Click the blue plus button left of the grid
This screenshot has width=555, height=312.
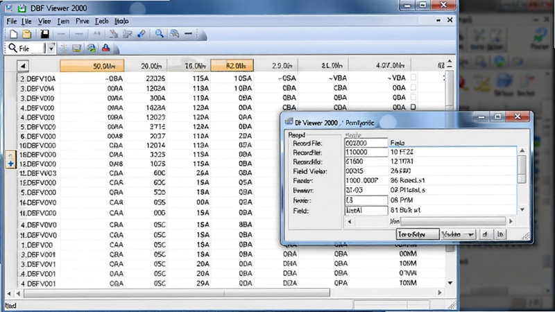tap(10, 164)
